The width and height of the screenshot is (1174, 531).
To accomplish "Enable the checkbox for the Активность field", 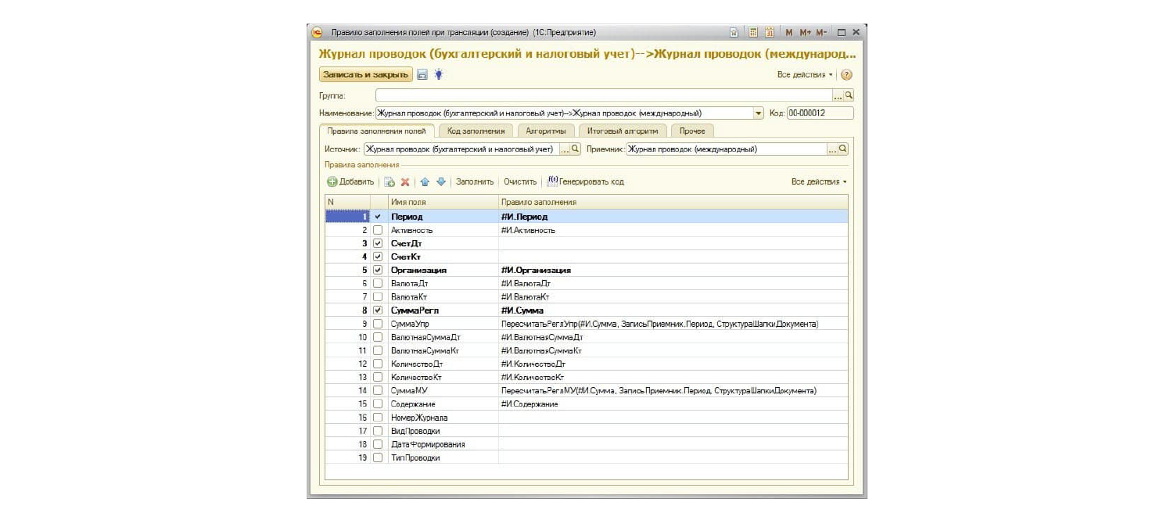I will click(379, 231).
